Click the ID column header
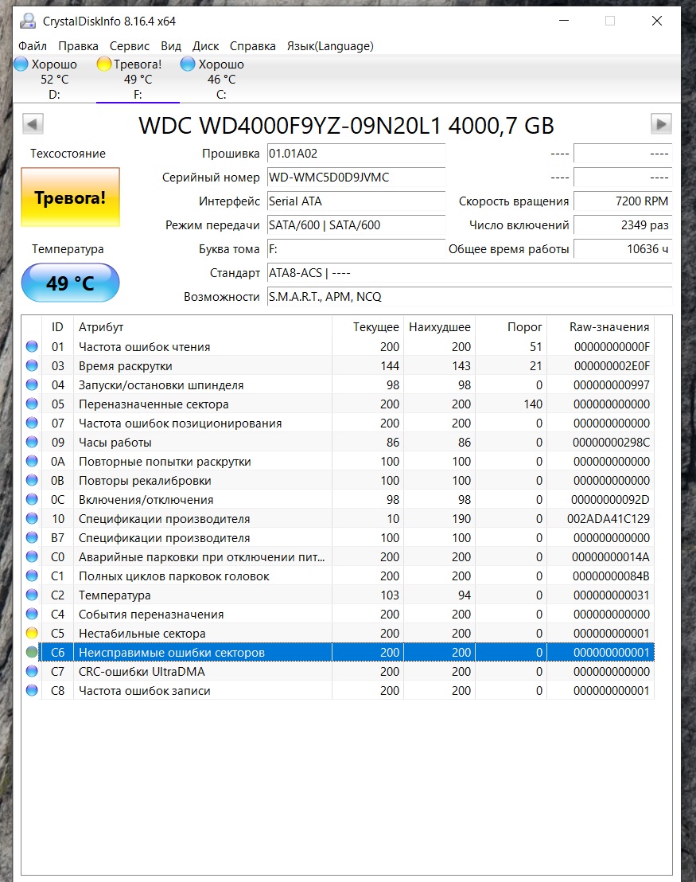 click(57, 327)
